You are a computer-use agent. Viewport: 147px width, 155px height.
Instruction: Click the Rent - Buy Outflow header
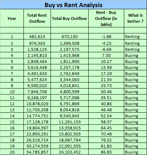(106, 18)
